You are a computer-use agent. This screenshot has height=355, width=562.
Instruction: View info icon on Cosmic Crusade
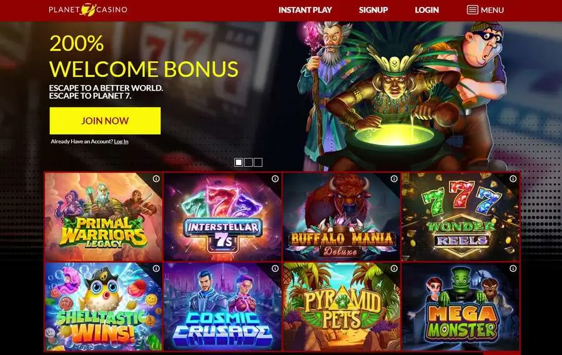click(x=275, y=268)
